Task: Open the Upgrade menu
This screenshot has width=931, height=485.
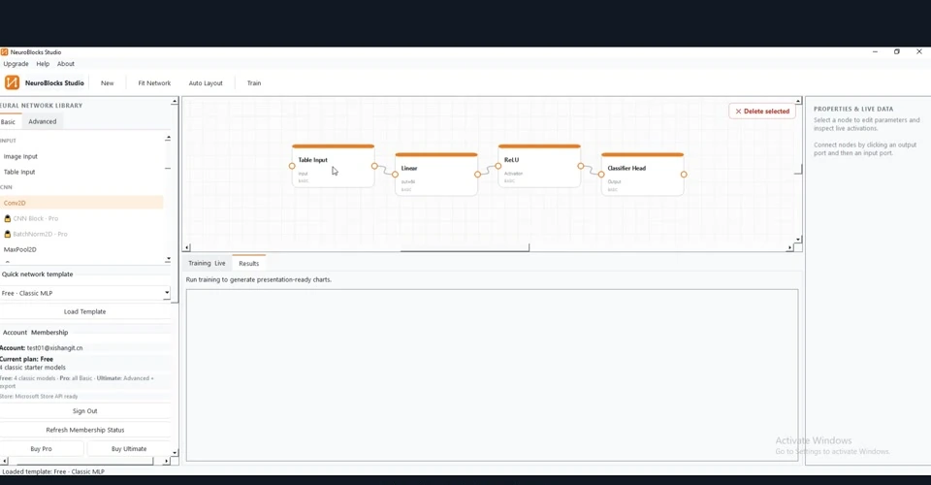Action: coord(16,63)
